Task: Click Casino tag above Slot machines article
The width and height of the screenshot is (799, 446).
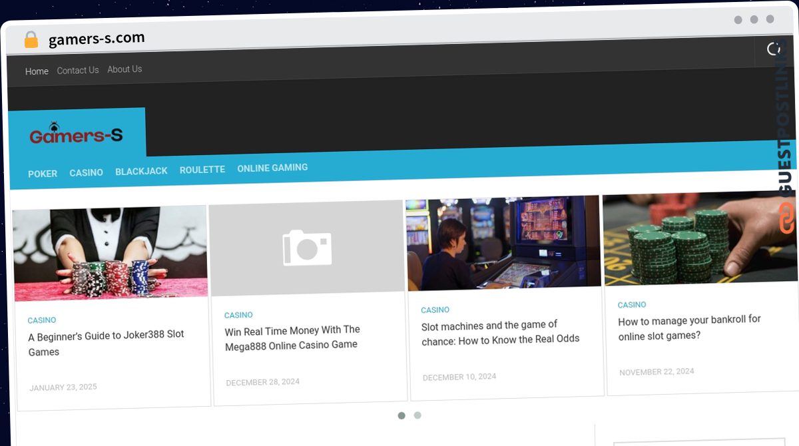Action: [435, 310]
